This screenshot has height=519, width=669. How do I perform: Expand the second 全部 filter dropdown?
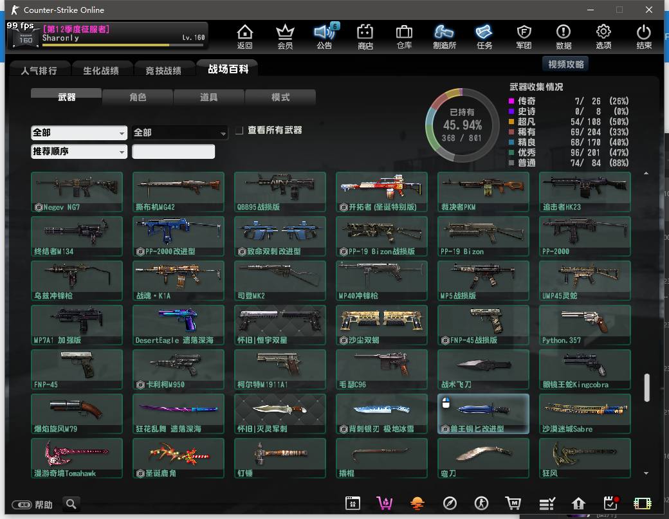tap(180, 132)
